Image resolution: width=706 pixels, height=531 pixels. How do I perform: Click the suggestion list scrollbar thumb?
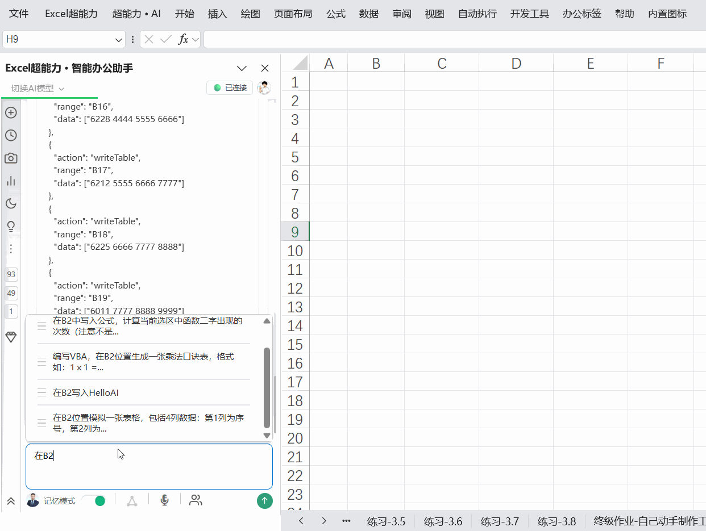coord(267,387)
